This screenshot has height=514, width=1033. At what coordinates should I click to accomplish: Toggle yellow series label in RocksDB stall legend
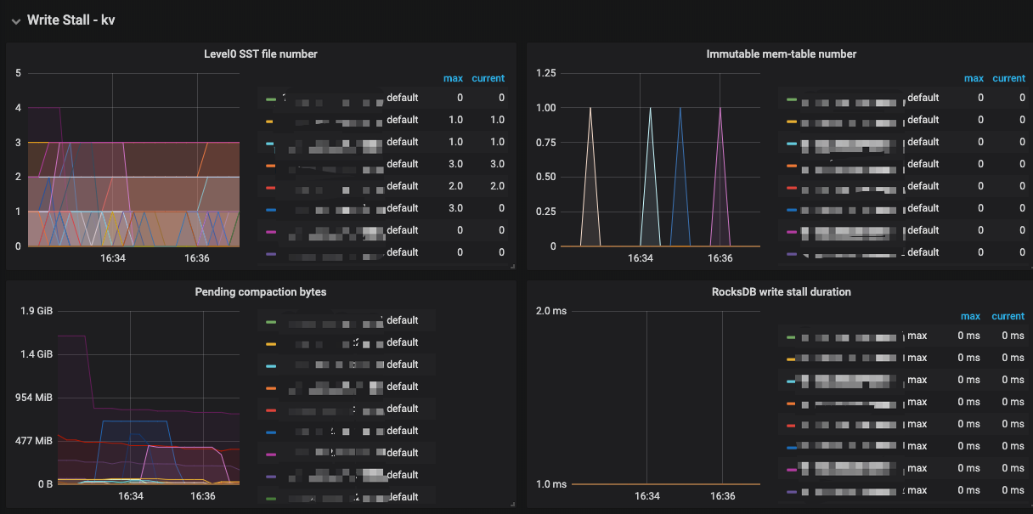(917, 359)
